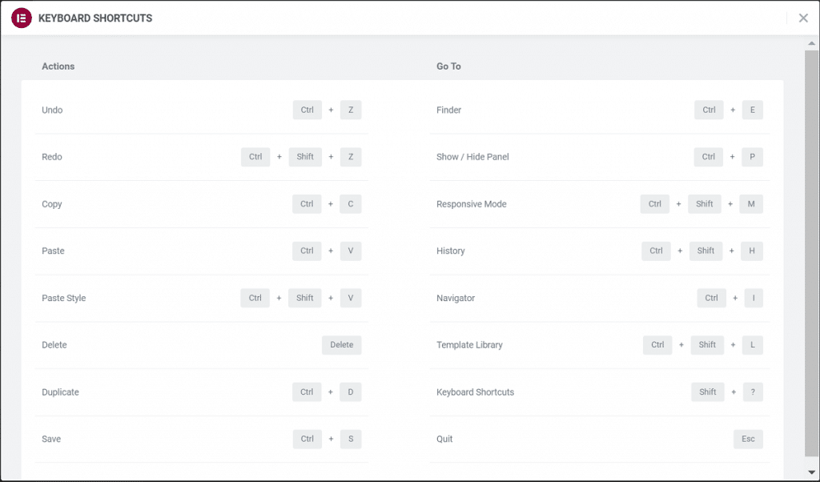Viewport: 820px width, 482px height.
Task: Click the P key in Show / Hide Panel row
Action: 752,157
